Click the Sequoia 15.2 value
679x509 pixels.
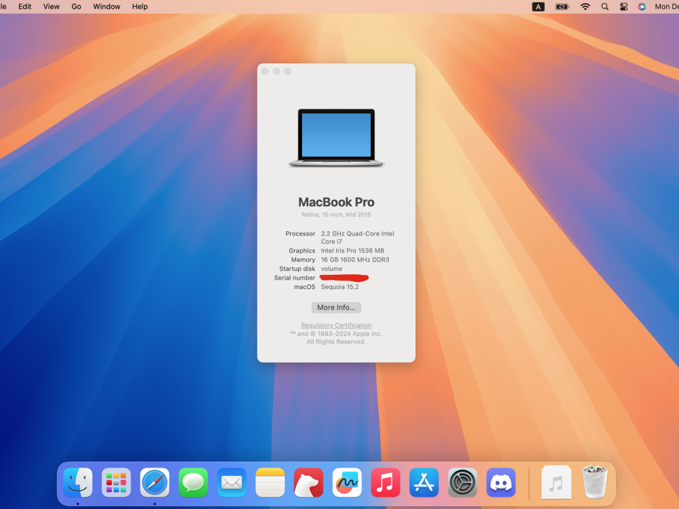coord(340,287)
